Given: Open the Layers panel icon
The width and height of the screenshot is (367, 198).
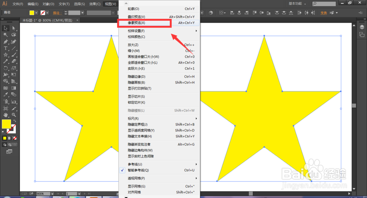Looking at the screenshot, I should [x=362, y=27].
